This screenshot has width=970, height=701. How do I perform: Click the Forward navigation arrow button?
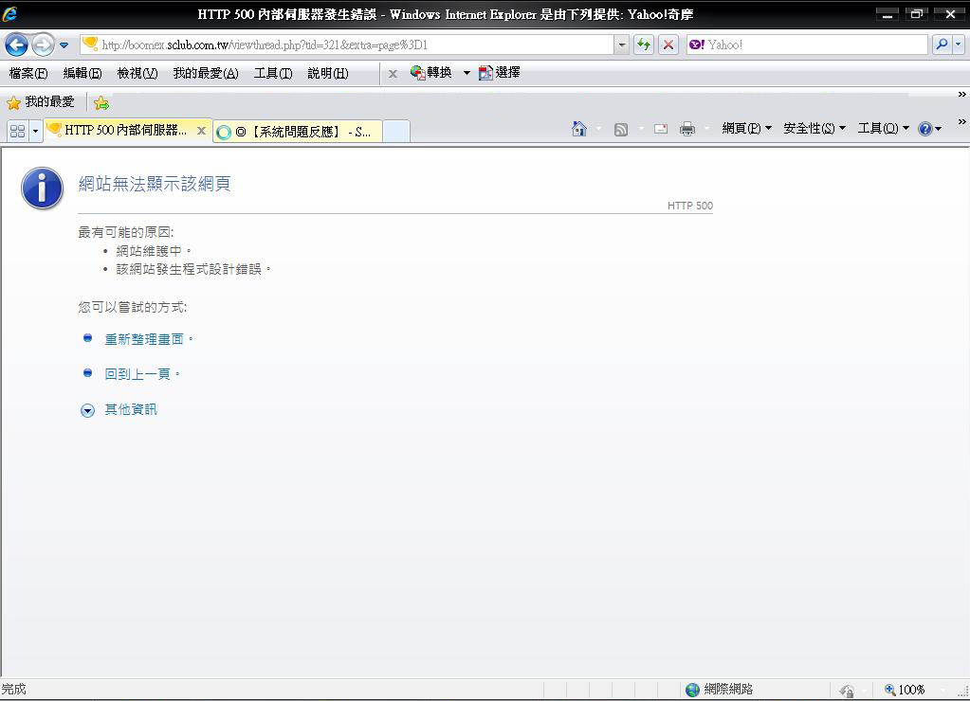[43, 45]
